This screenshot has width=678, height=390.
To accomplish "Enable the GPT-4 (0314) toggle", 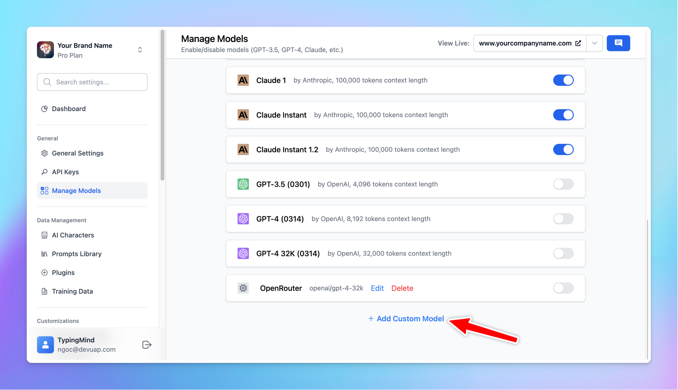I will 563,219.
